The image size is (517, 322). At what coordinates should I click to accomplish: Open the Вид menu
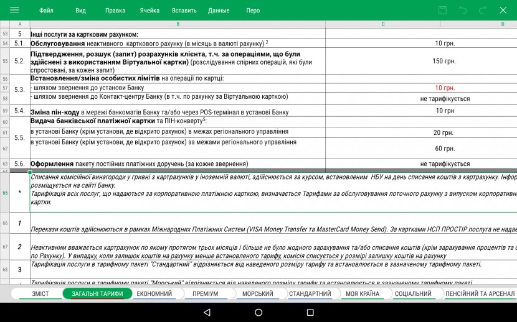click(x=80, y=11)
